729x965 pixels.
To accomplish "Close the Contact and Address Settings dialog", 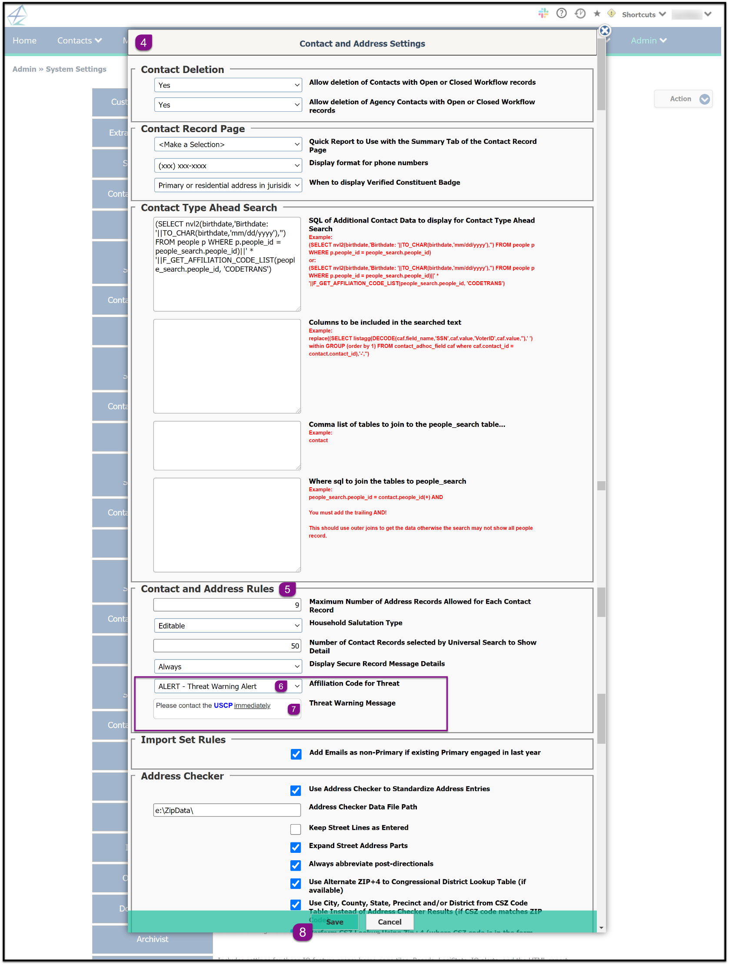I will [605, 30].
